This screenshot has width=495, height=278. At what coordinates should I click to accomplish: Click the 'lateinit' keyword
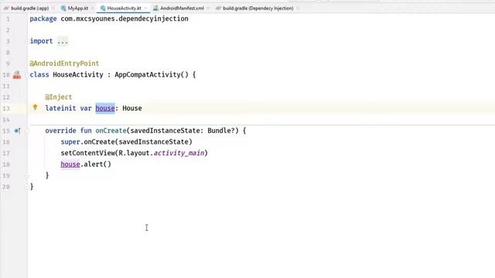pyautogui.click(x=60, y=108)
